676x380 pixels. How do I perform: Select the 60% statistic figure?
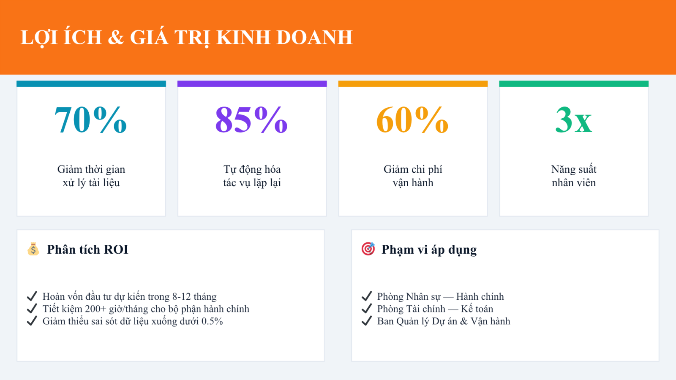pyautogui.click(x=412, y=120)
